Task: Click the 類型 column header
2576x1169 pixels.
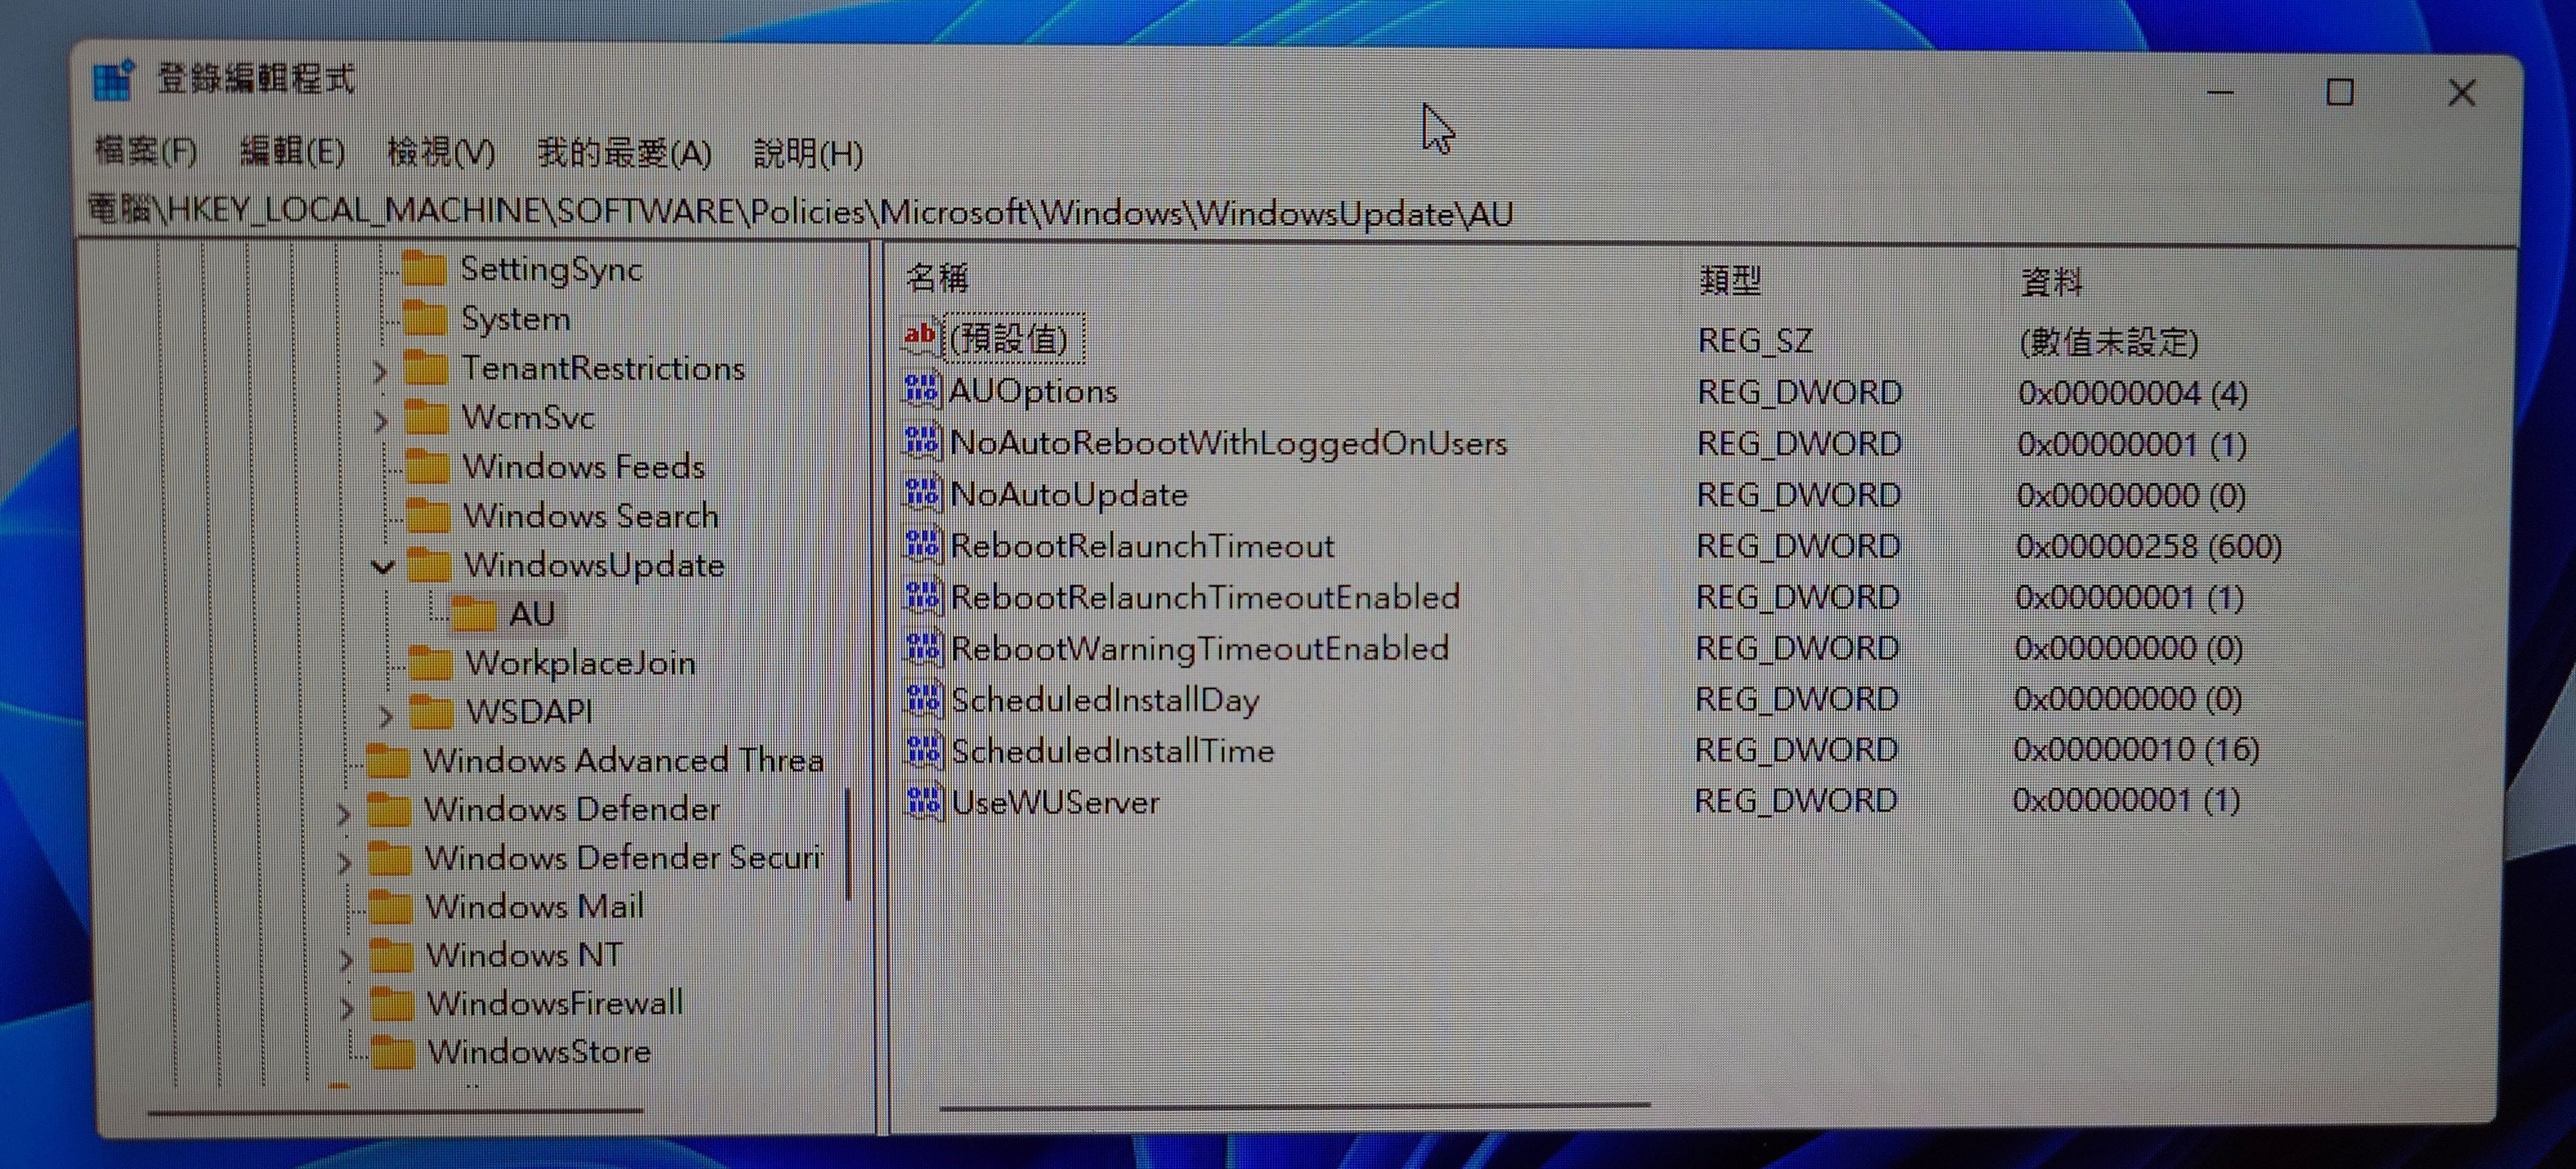Action: 1730,281
